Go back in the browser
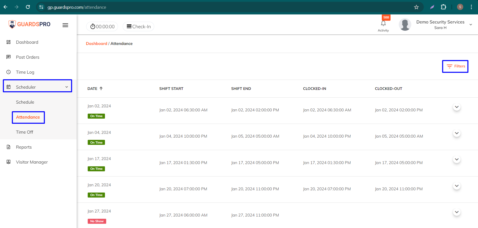 5,7
